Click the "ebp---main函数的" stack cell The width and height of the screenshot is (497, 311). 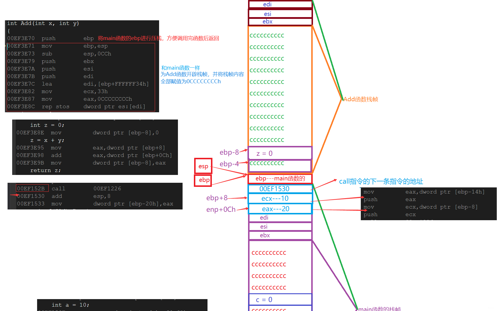[x=280, y=178]
